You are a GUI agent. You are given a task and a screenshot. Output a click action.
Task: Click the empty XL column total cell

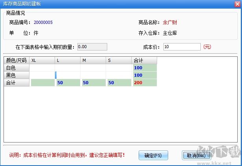(43, 83)
